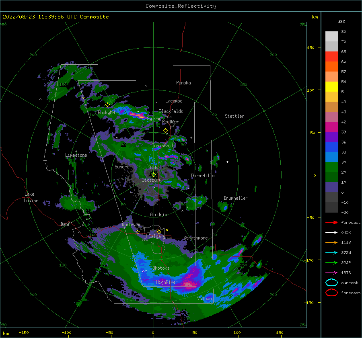Image resolution: width=362 pixels, height=338 pixels.
Task: Click the Strathmore city label
Action: [195, 238]
